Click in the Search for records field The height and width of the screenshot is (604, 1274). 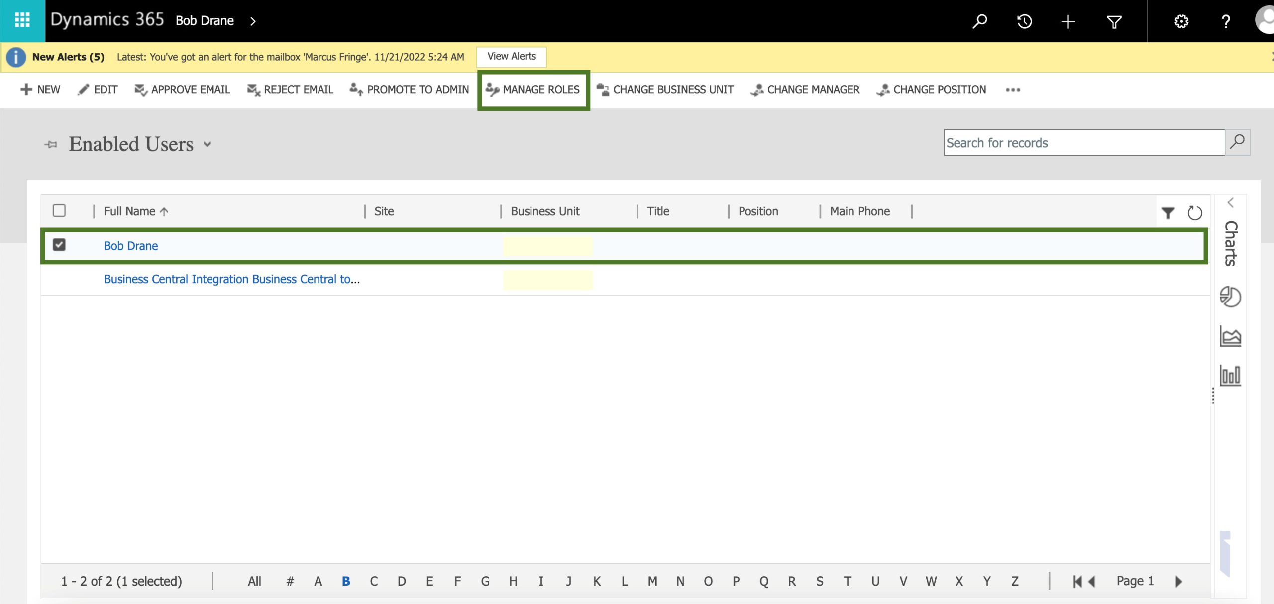pyautogui.click(x=1084, y=143)
